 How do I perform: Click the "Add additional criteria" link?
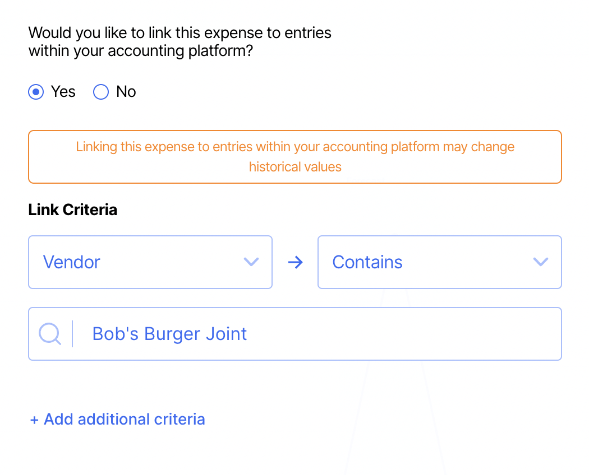pos(124,420)
